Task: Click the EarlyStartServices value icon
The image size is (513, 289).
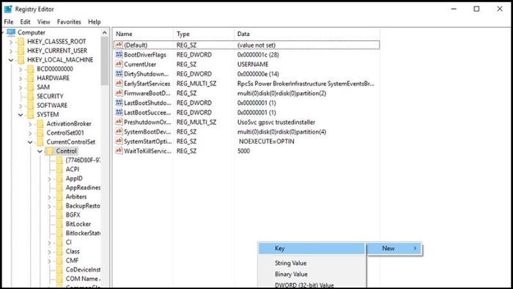Action: pyautogui.click(x=119, y=84)
